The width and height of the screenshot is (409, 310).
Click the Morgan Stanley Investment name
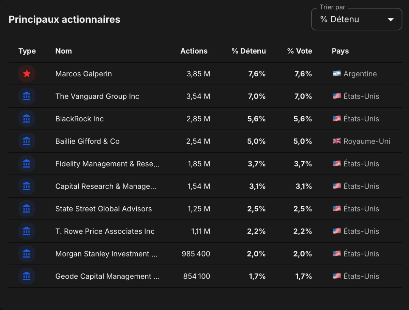point(106,254)
